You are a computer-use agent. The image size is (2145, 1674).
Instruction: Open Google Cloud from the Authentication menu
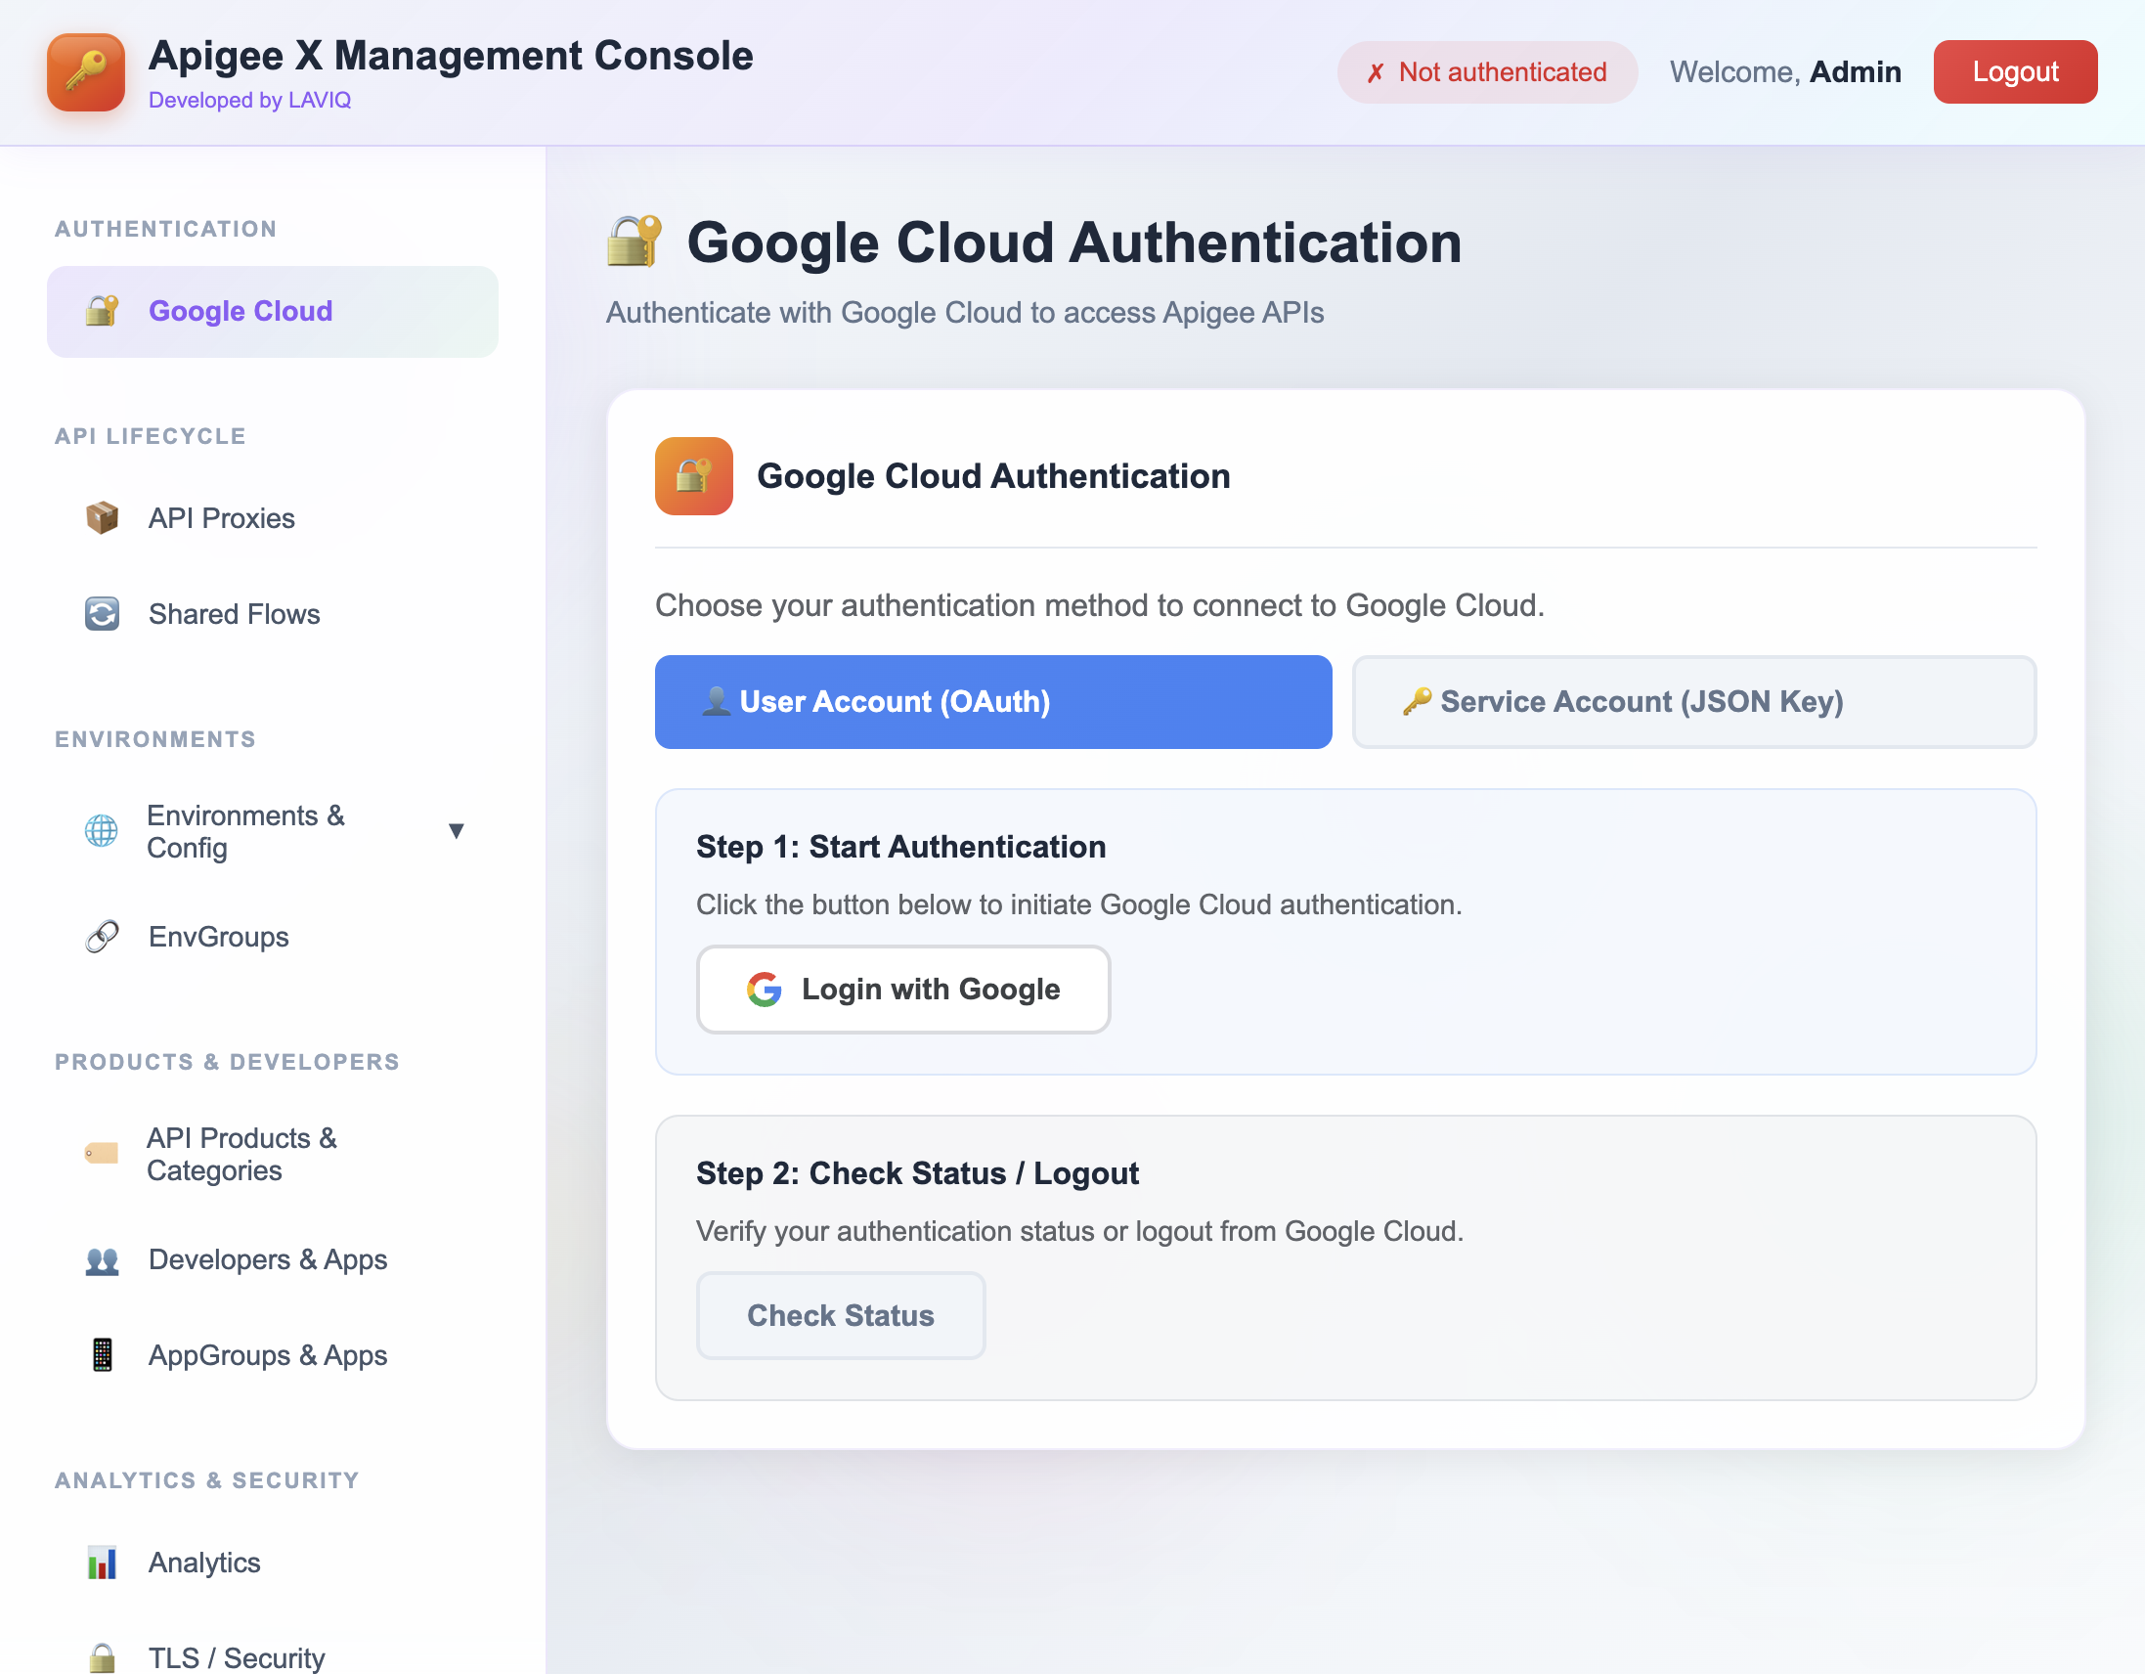pos(240,311)
